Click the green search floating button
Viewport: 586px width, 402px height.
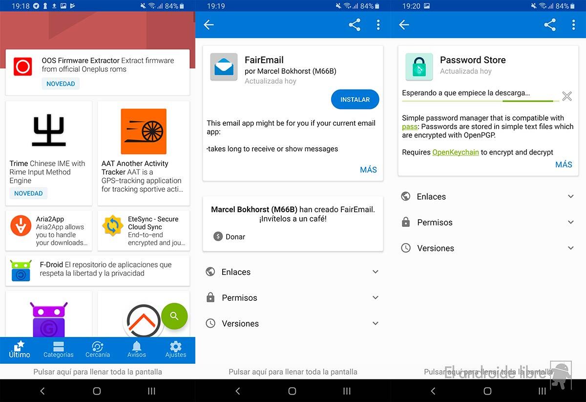[x=174, y=316]
